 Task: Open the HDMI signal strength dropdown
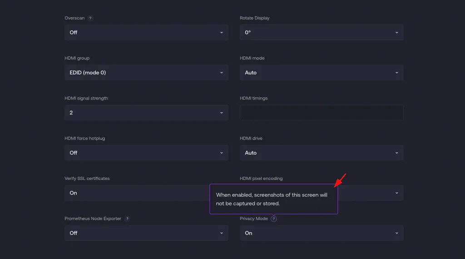pyautogui.click(x=146, y=112)
